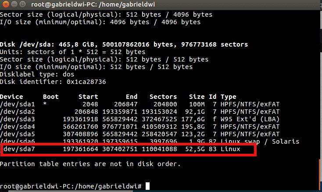This screenshot has width=322, height=192.
Task: Click the 'Type' column header
Action: [229, 97]
